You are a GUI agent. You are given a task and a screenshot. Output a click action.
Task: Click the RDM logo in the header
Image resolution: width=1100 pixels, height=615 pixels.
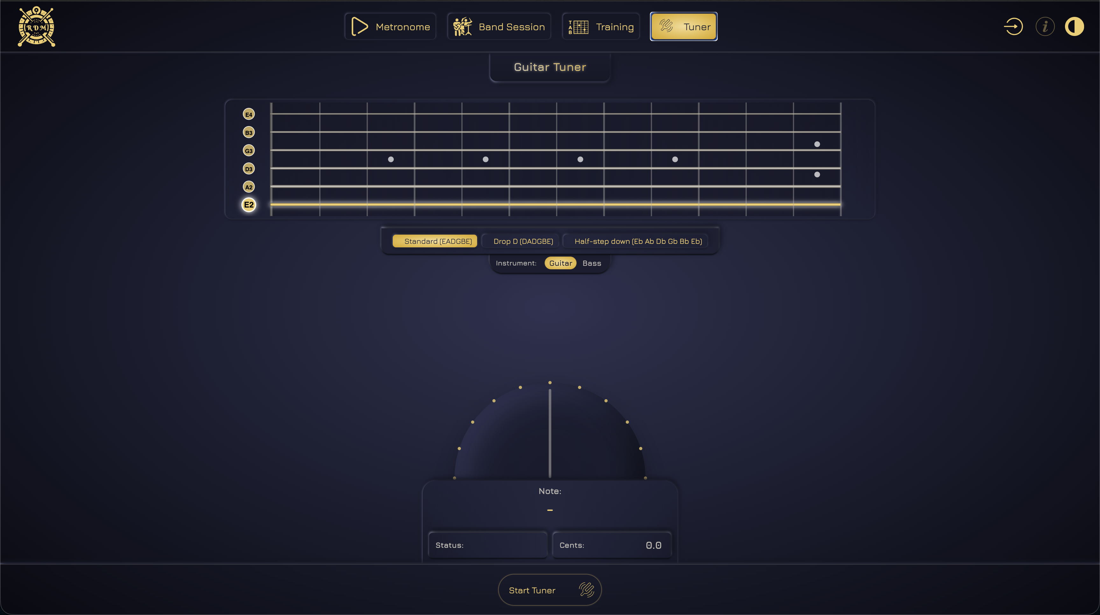pos(36,26)
